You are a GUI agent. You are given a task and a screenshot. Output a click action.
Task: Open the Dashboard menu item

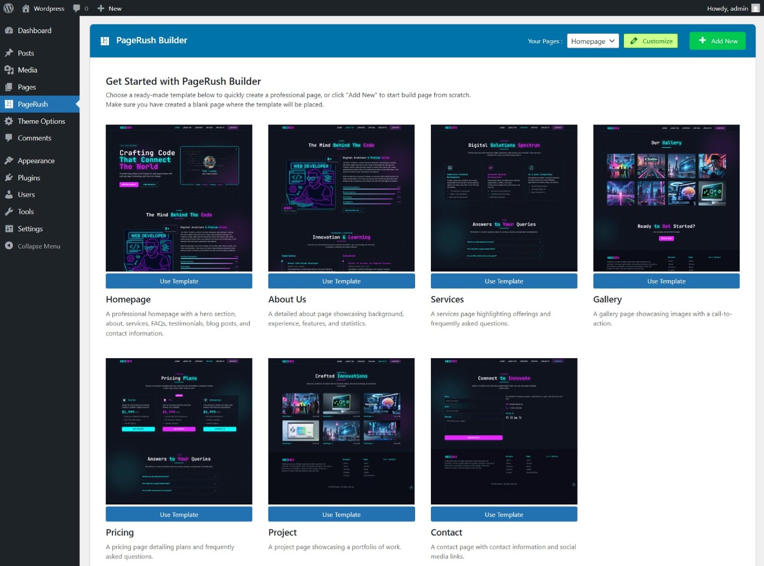[x=40, y=31]
